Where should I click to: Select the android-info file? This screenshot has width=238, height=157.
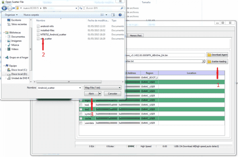(x=47, y=26)
